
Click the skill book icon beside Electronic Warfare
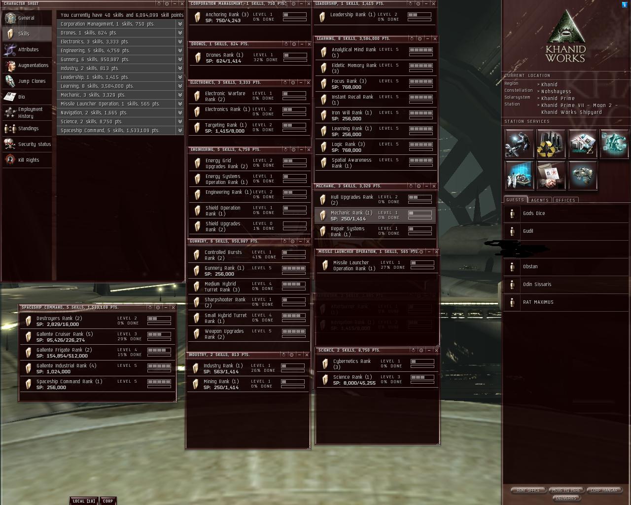click(197, 96)
